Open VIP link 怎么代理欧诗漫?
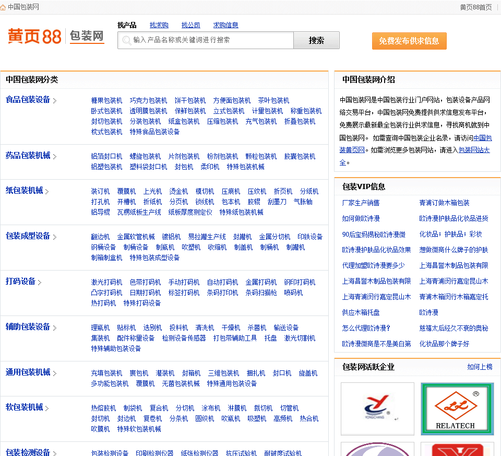 click(366, 328)
